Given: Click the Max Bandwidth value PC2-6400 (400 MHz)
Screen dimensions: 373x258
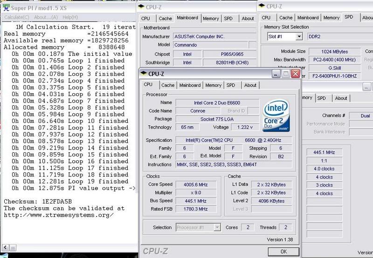Looking at the screenshot, I should pos(335,60).
